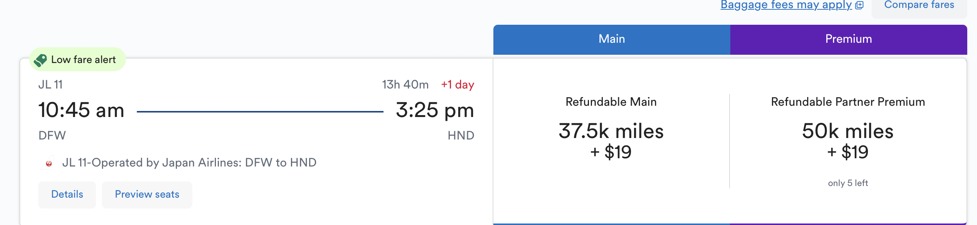
Task: Click the JL 11 flight number
Action: point(51,84)
